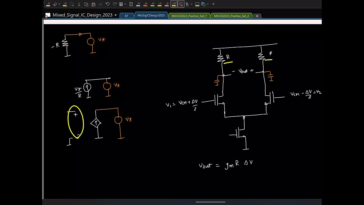Pick the green pen
Screen dimensions: 364x205
(x=152, y=4)
